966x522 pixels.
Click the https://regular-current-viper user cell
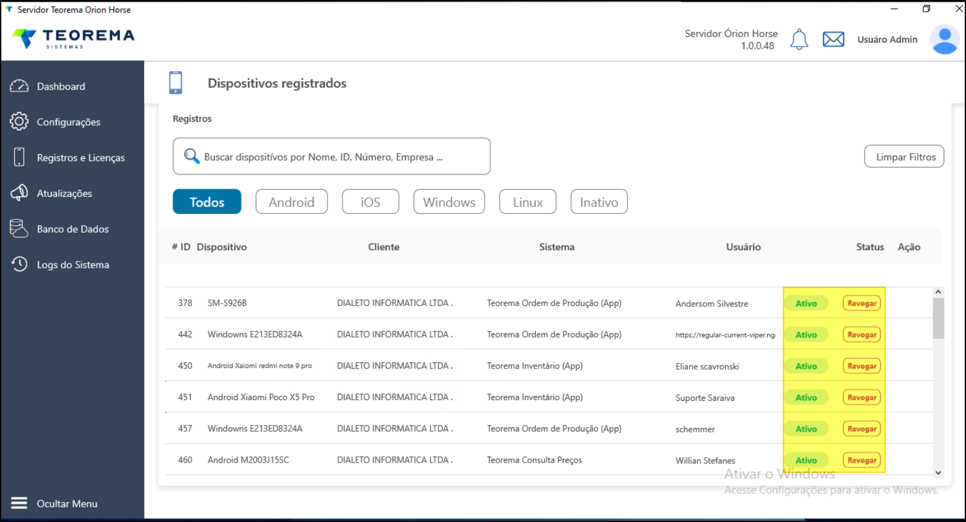(x=725, y=335)
